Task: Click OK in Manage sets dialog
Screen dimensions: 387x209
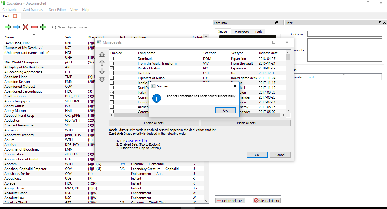Action: tap(257, 155)
